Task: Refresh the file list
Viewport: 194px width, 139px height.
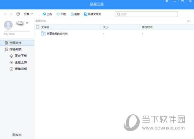Action: pyautogui.click(x=18, y=14)
